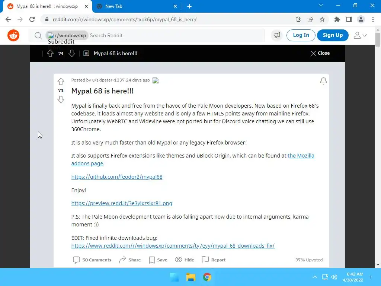Save the post
381x286 pixels.
[x=158, y=260]
